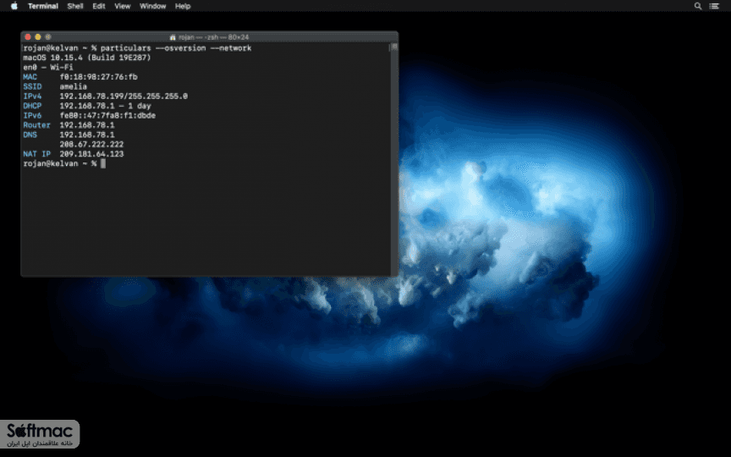Open Notification Center list icon
Image resolution: width=731 pixels, height=457 pixels.
pos(714,6)
